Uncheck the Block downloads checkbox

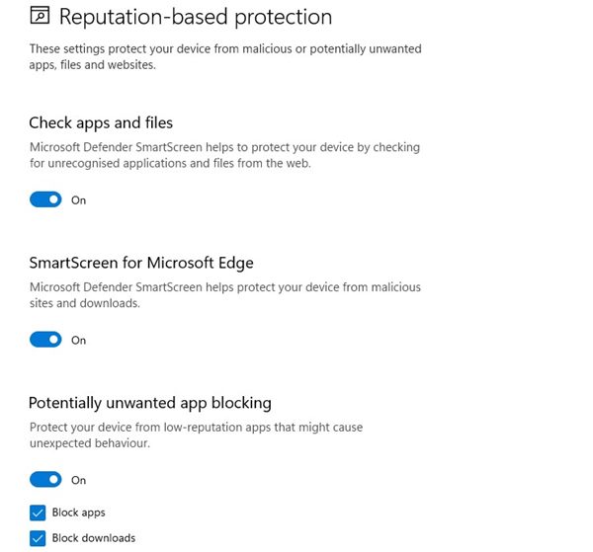(x=38, y=538)
